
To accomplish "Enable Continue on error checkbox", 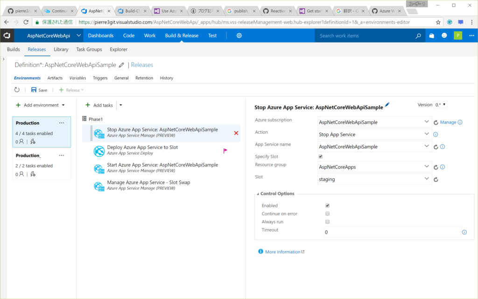I will pyautogui.click(x=327, y=213).
